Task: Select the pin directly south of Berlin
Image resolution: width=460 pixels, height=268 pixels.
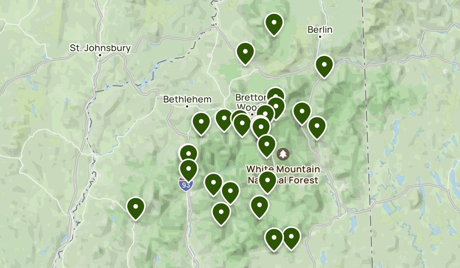Action: pos(324,66)
